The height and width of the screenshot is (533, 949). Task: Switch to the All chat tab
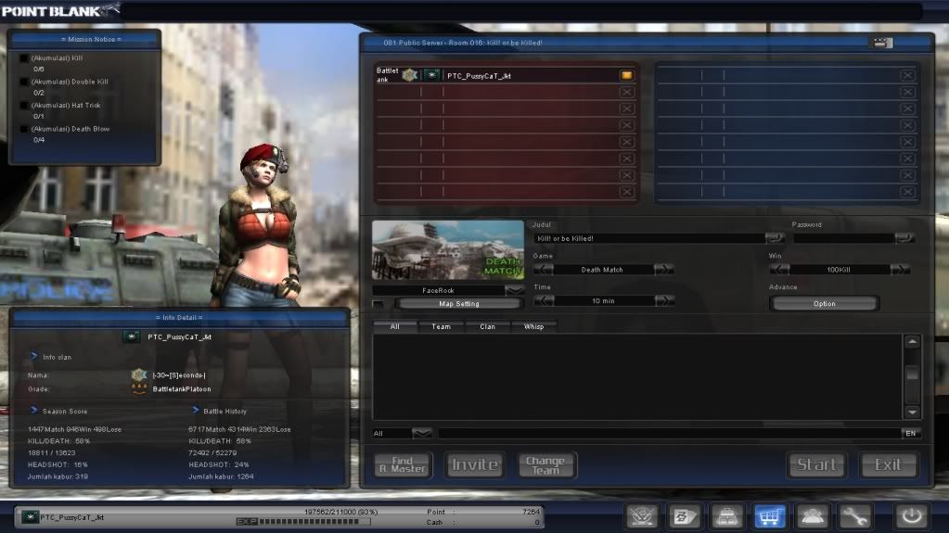[x=394, y=326]
